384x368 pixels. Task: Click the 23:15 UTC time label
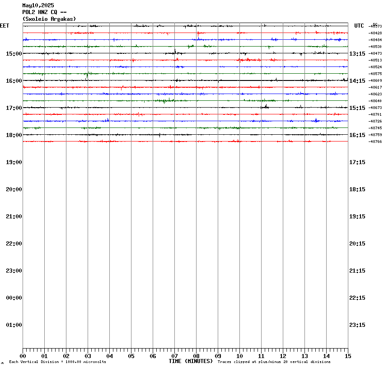coord(357,325)
